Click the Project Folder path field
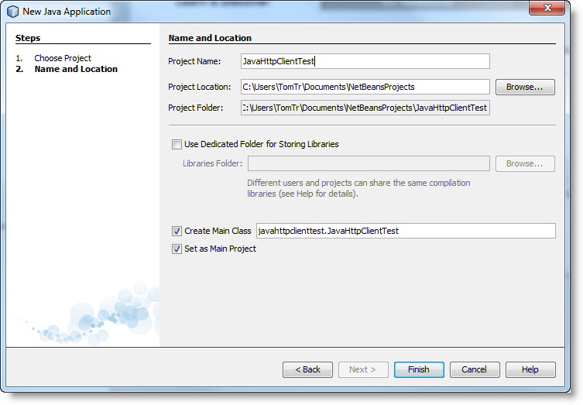 365,108
